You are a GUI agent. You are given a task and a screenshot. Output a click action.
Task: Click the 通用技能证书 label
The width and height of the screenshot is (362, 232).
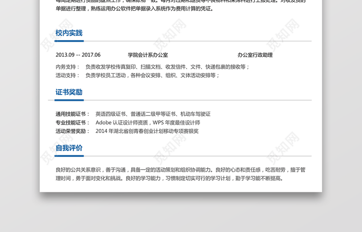click(72, 114)
